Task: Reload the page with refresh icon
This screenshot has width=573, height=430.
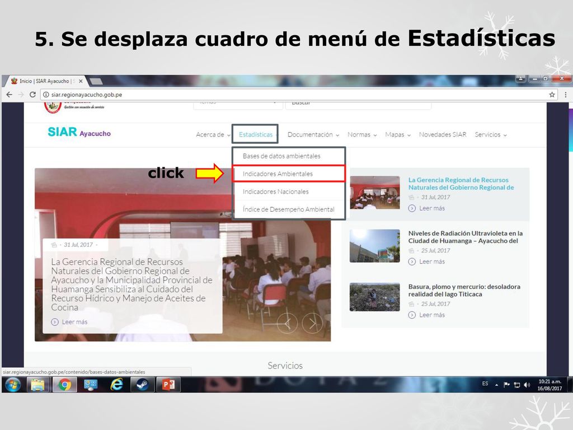Action: [32, 95]
